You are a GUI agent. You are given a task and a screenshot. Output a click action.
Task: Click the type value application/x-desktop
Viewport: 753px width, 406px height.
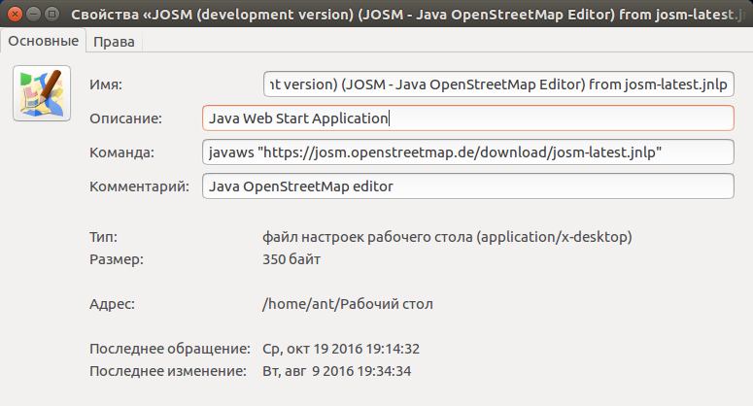(x=447, y=237)
